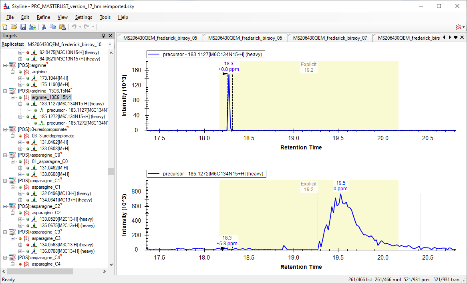Image resolution: width=467 pixels, height=284 pixels.
Task: Click the Import Results toolbar icon
Action: pos(32,27)
